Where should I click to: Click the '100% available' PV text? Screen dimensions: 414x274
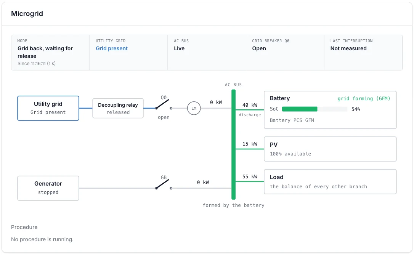tap(290, 154)
